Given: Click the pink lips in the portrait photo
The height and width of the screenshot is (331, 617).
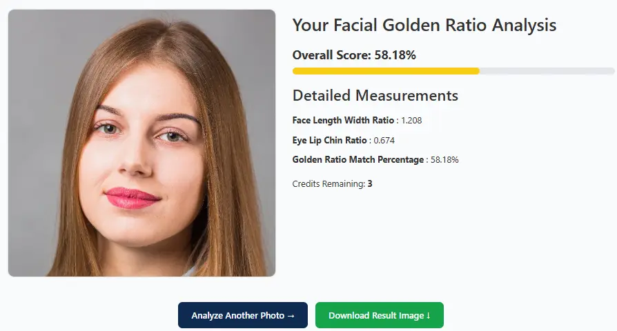Looking at the screenshot, I should coord(131,198).
